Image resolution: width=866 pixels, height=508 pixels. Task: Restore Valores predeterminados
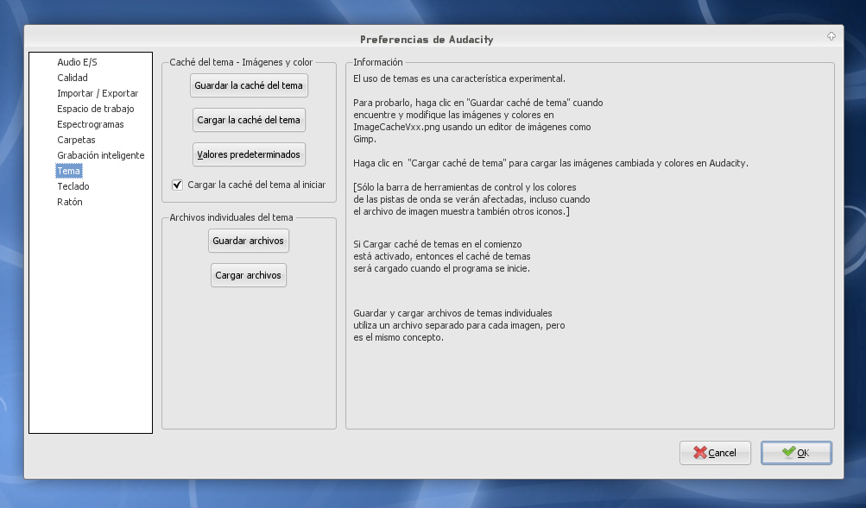coord(249,154)
